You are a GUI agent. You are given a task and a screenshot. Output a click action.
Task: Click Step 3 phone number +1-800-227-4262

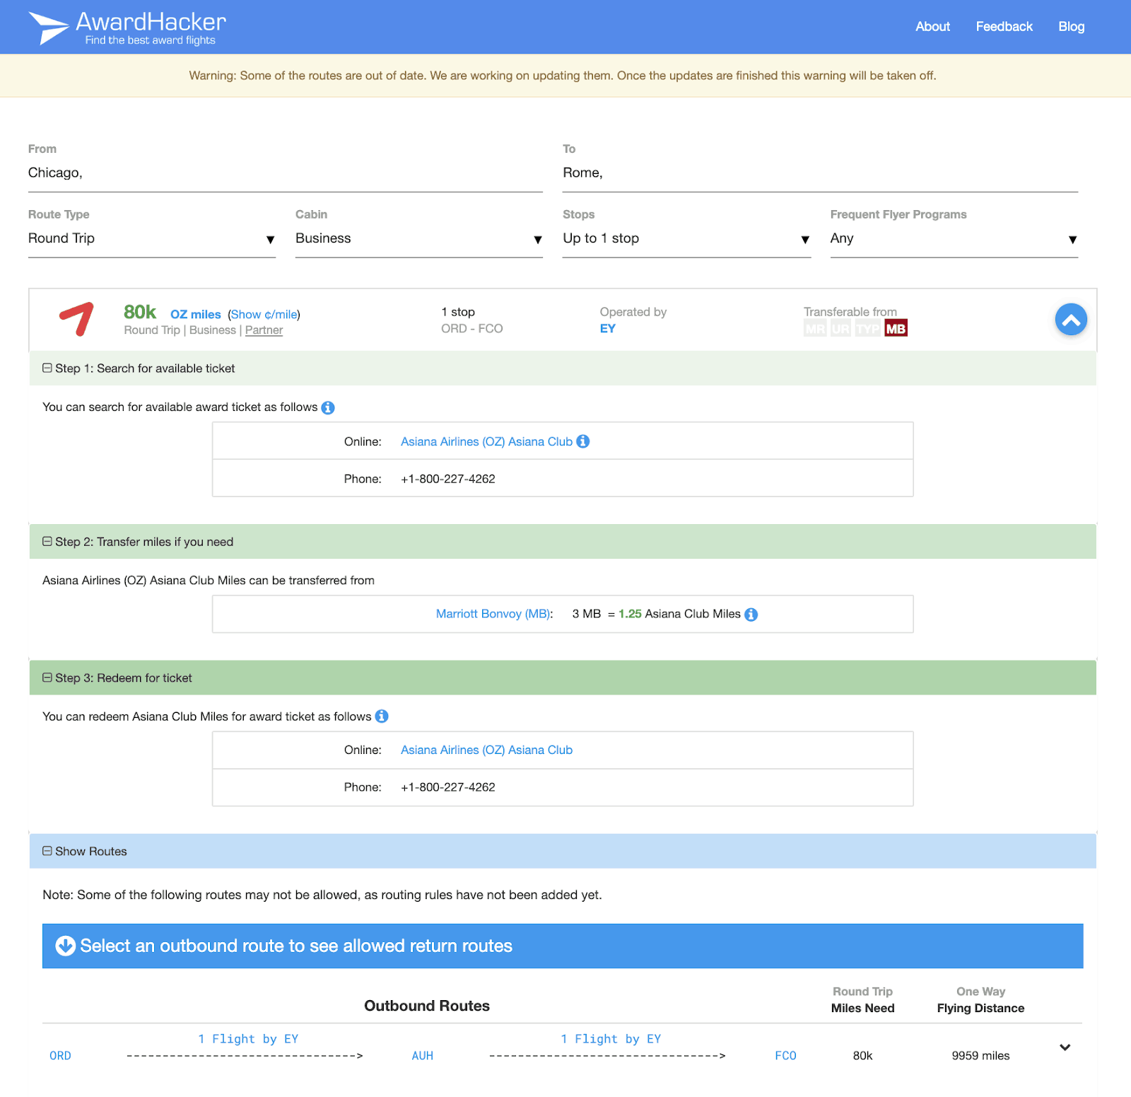[x=448, y=788]
